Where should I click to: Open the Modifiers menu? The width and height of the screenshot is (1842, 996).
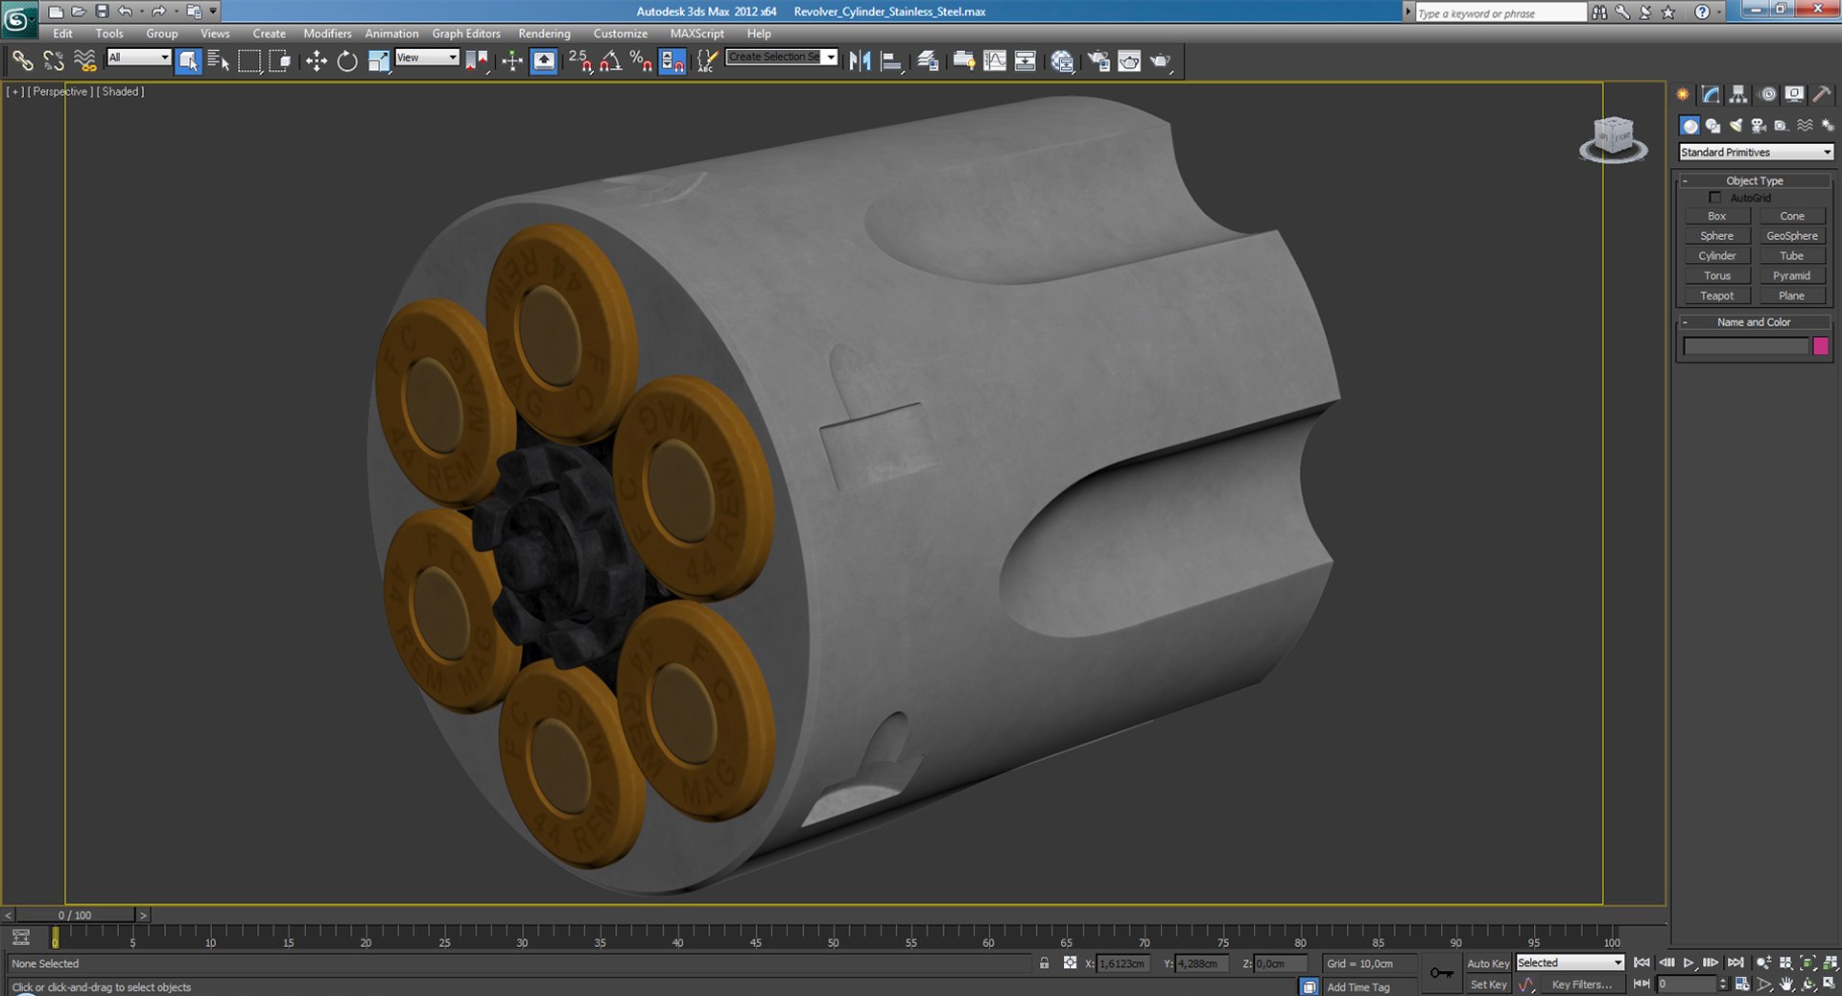pos(327,34)
